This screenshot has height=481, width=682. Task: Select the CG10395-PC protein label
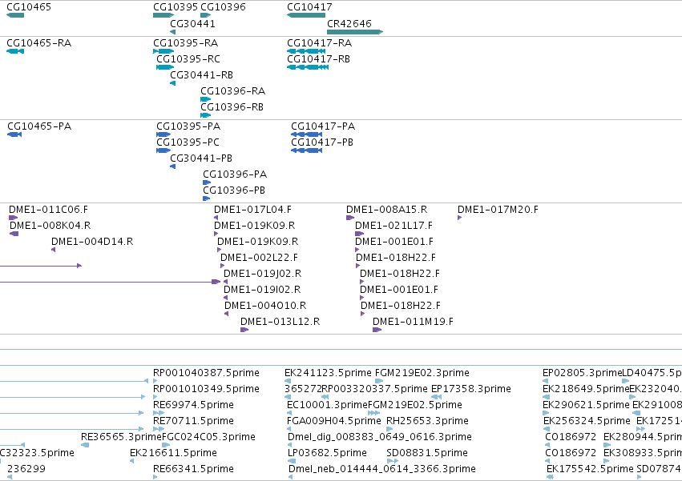188,142
